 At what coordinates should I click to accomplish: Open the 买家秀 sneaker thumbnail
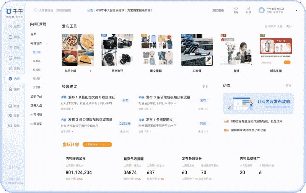197,50
